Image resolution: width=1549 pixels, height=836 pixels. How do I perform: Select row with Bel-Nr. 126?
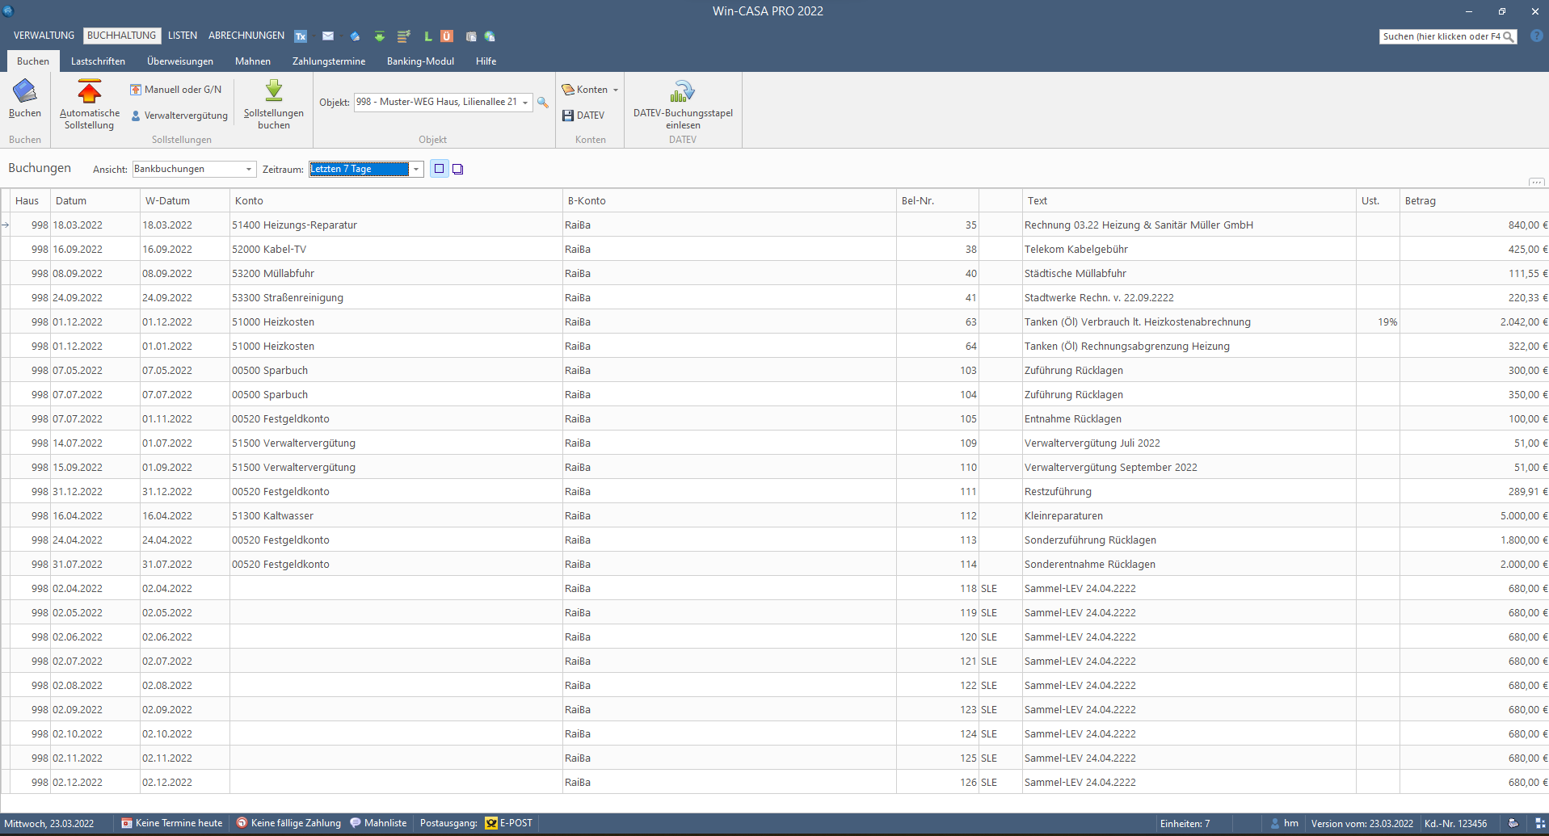click(x=774, y=782)
